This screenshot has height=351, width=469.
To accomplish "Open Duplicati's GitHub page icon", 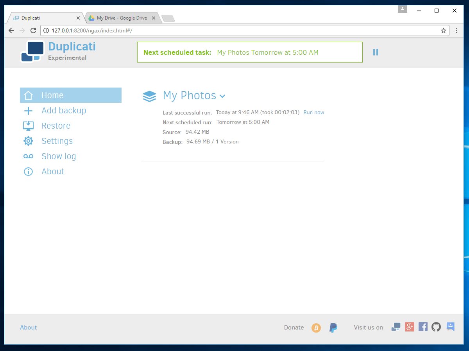I will pyautogui.click(x=436, y=327).
